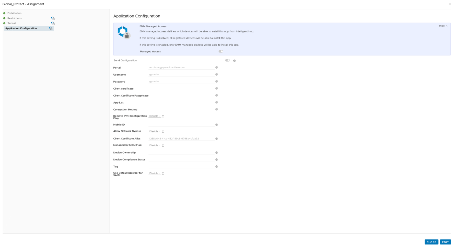
Task: Open the Allow Network Bypass dropdown
Action: (x=154, y=131)
